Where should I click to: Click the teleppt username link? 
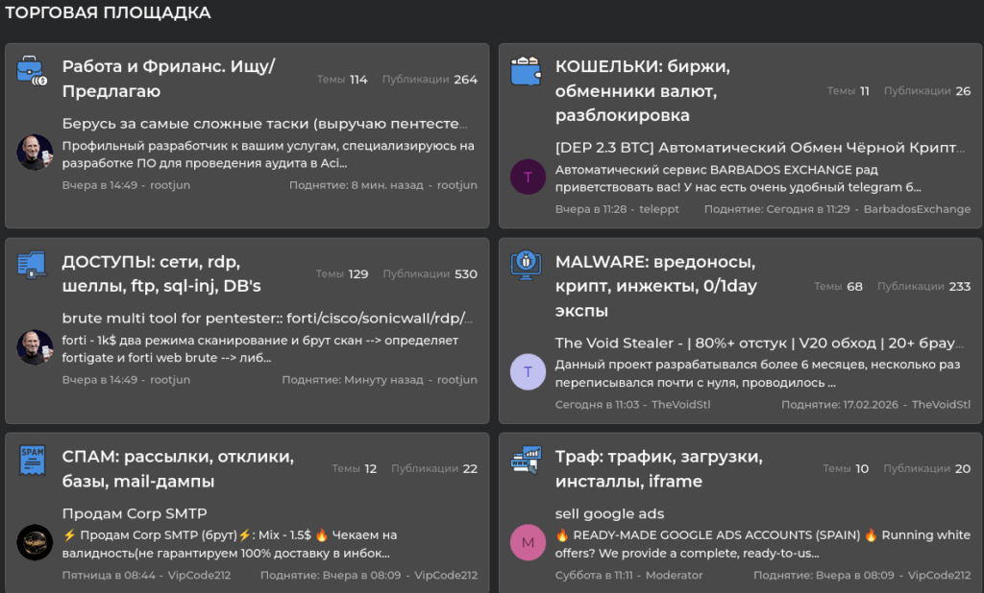pyautogui.click(x=658, y=209)
